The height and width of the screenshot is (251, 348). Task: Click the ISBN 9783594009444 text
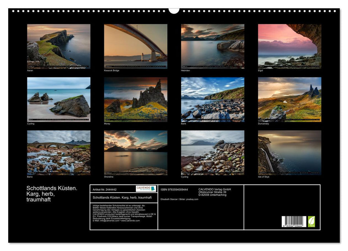(x=174, y=189)
